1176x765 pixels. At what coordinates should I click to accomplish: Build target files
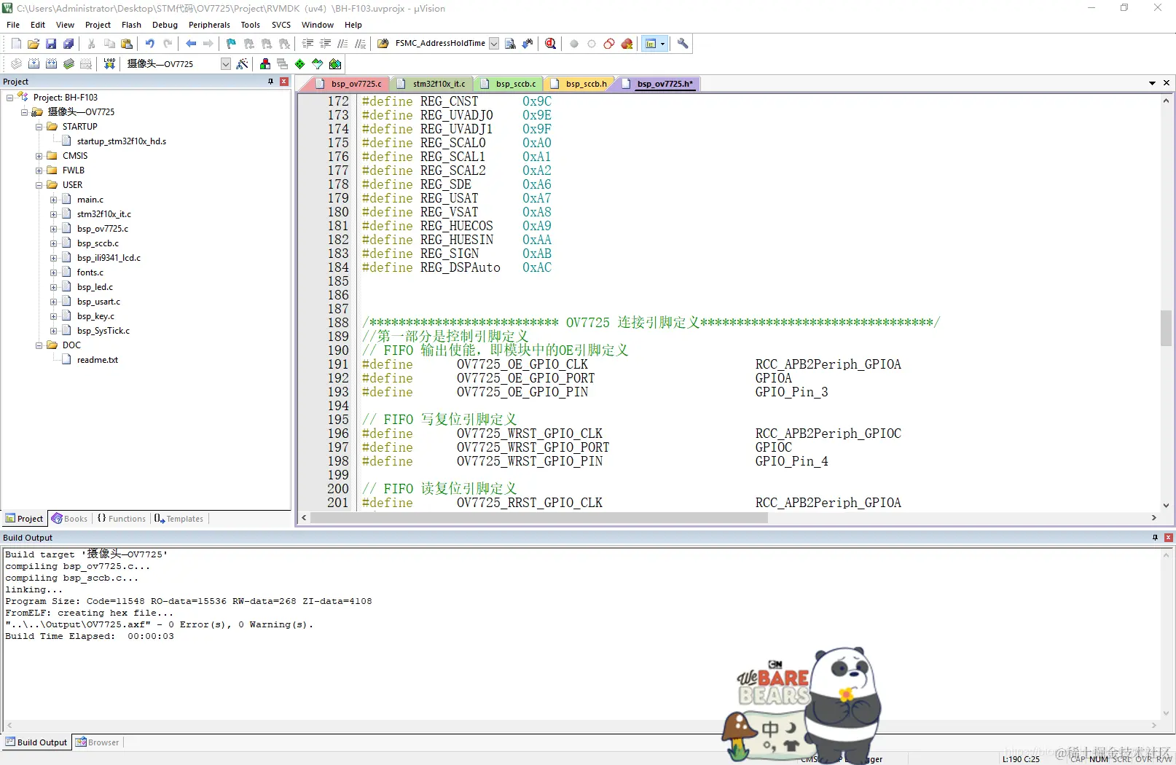tap(34, 64)
